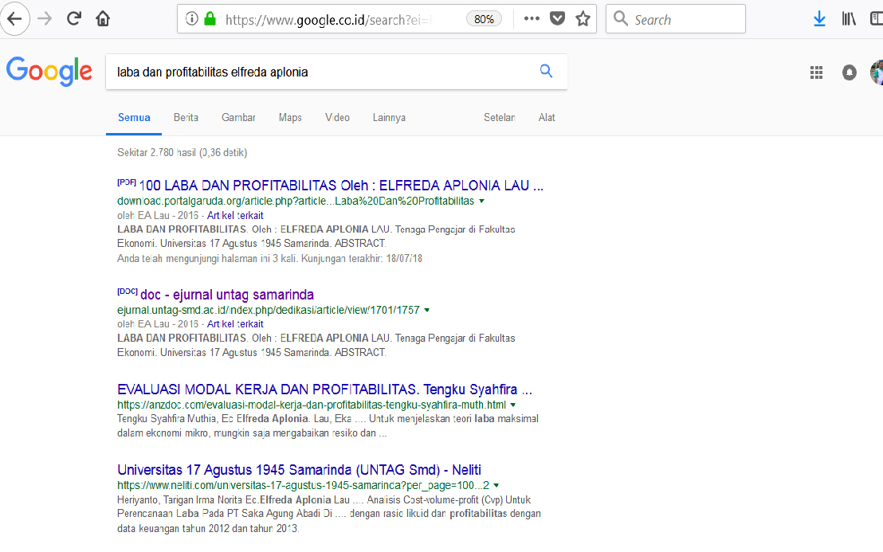Bookmark this page with the star icon
Image resolution: width=883 pixels, height=552 pixels.
click(583, 19)
